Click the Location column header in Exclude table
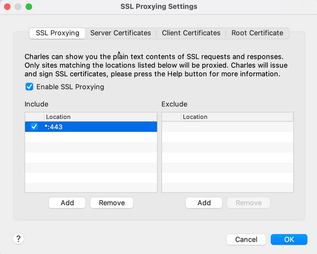The height and width of the screenshot is (254, 317). 237,117
